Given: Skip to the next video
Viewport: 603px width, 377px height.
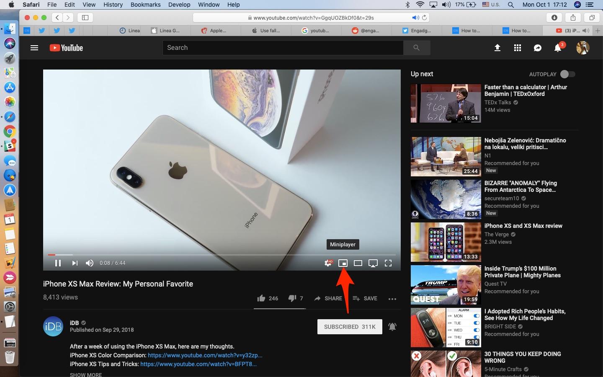Looking at the screenshot, I should click(x=75, y=263).
